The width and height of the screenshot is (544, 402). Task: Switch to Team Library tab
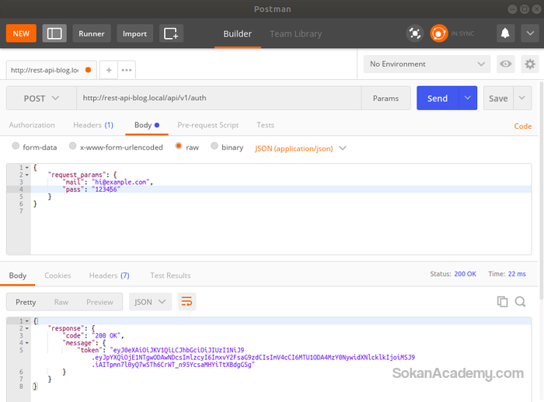295,34
